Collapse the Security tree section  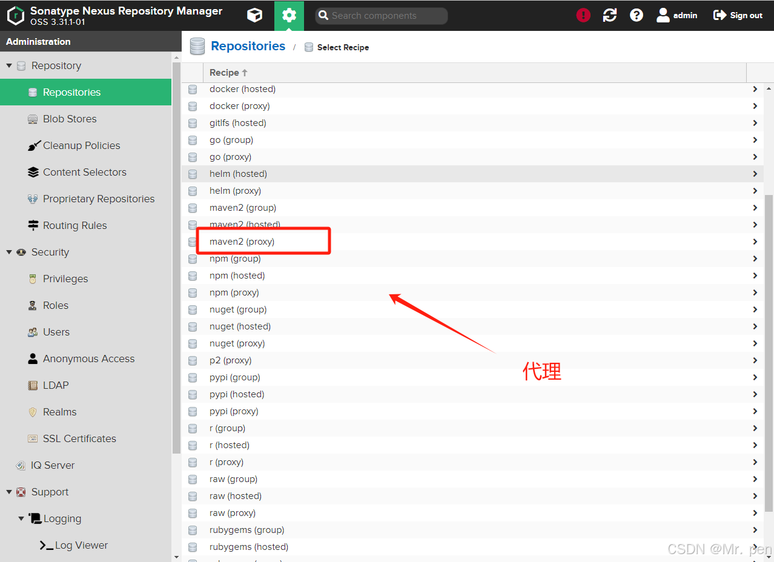[x=9, y=252]
